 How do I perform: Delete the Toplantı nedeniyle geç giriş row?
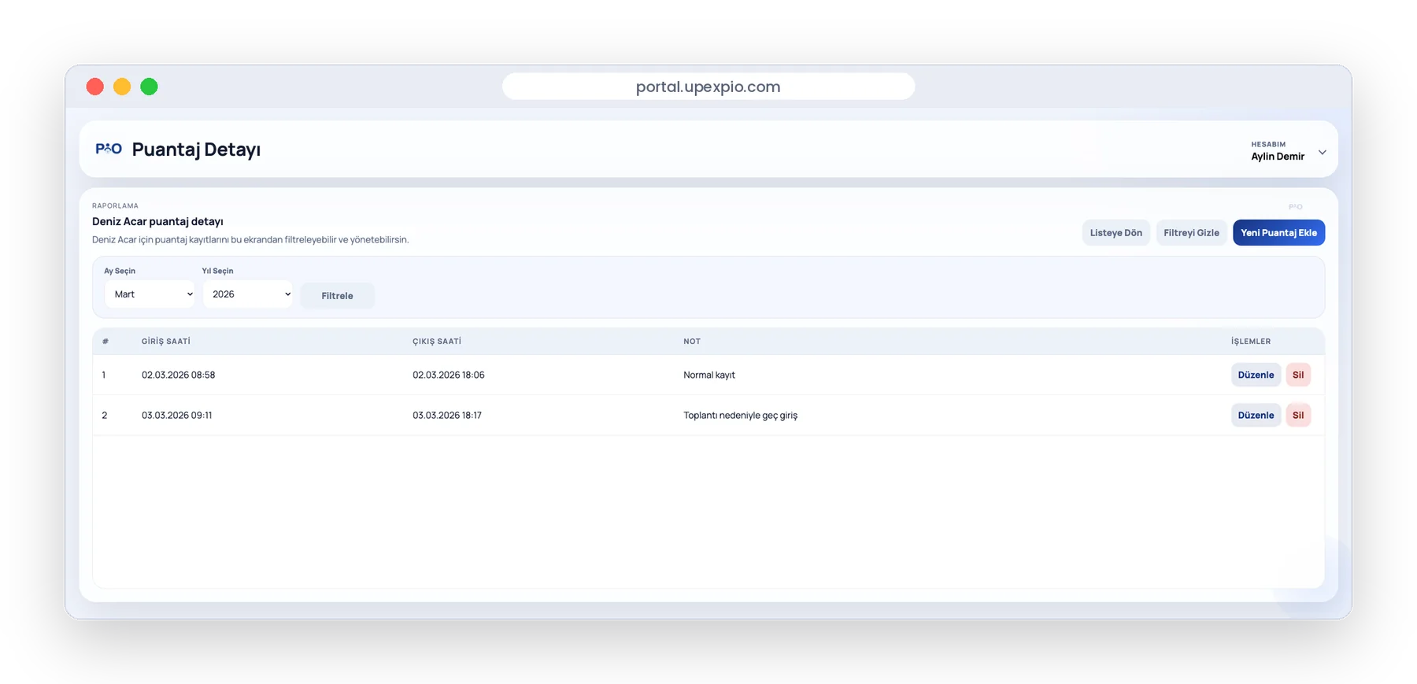tap(1298, 415)
